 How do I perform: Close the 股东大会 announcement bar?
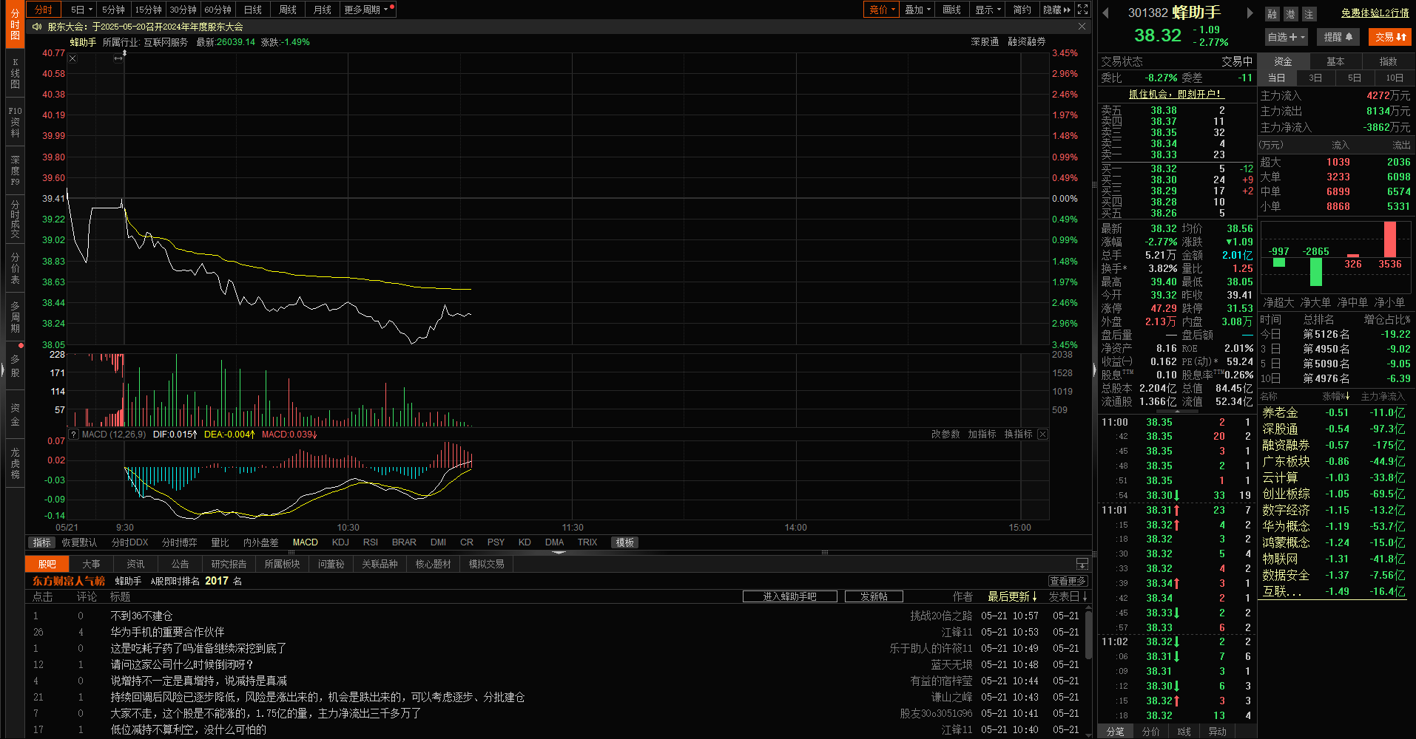point(1082,27)
